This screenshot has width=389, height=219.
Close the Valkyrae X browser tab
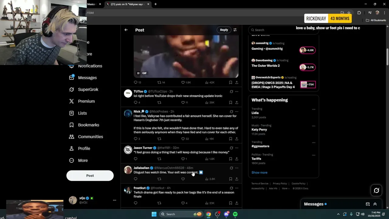point(148,4)
